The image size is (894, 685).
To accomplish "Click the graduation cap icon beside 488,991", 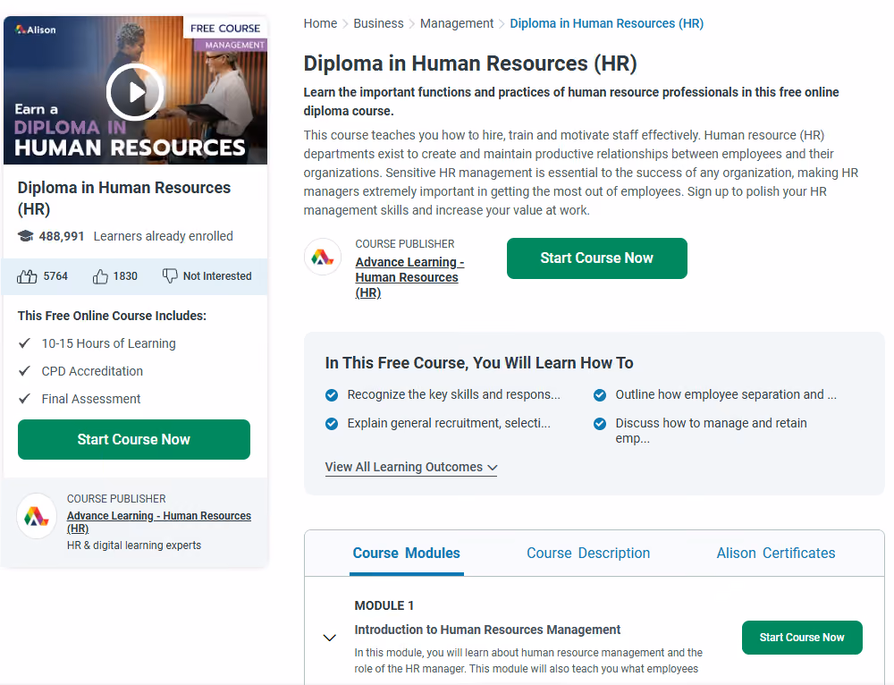I will [26, 236].
